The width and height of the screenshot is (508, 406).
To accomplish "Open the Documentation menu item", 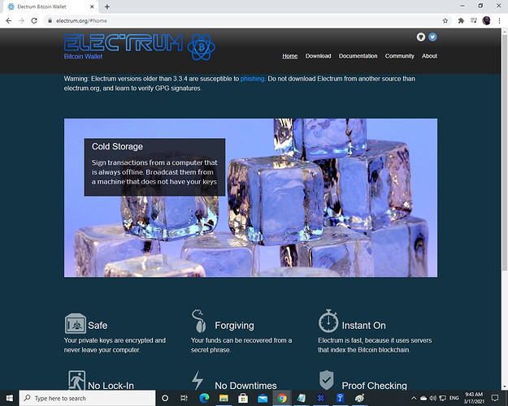I will (x=358, y=56).
